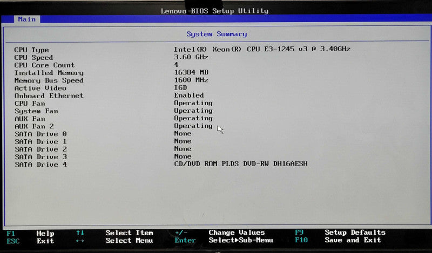Click the left-right arrows key hint
Viewport: 432px width, 253px height.
(80, 241)
